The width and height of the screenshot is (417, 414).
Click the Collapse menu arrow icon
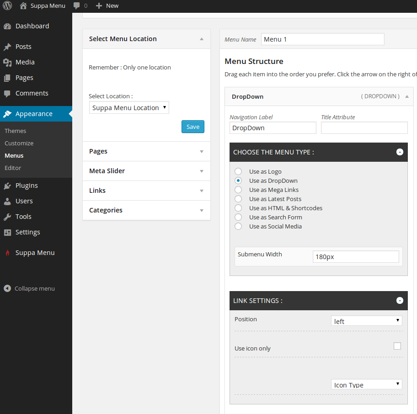coord(7,288)
